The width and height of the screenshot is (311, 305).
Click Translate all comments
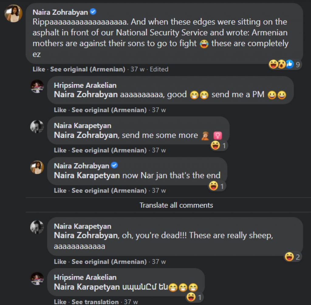tap(176, 205)
